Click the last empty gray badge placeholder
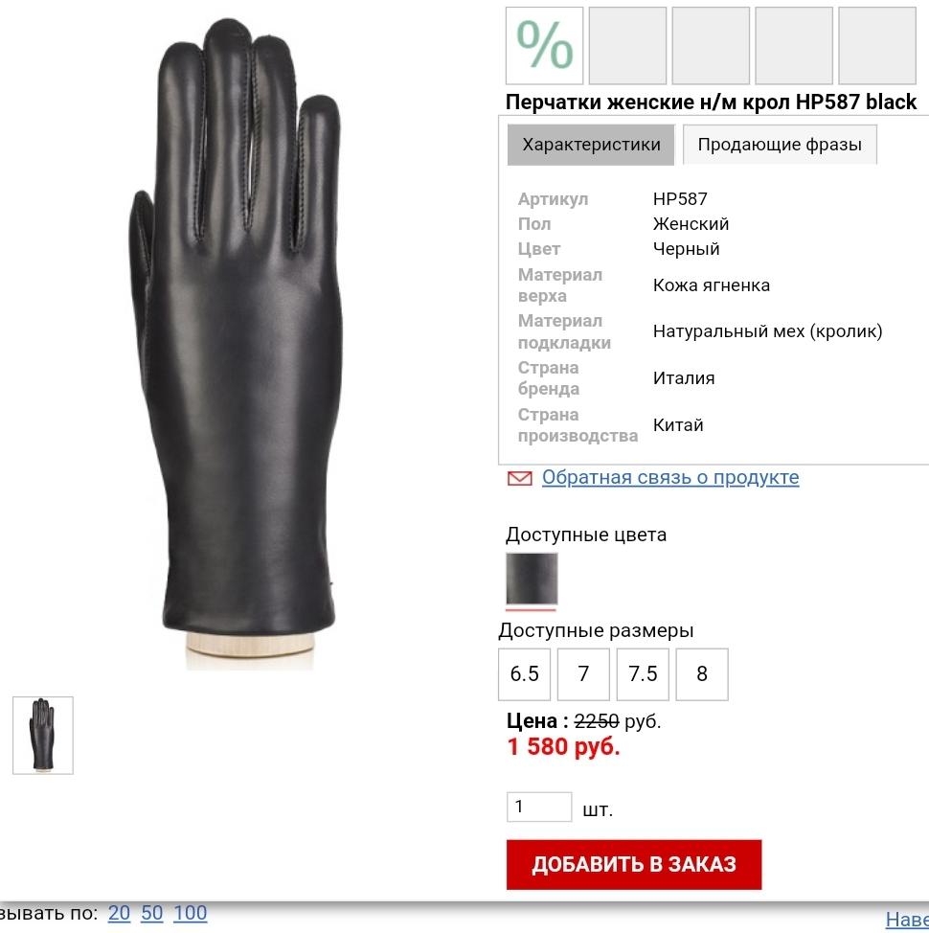 tap(877, 46)
